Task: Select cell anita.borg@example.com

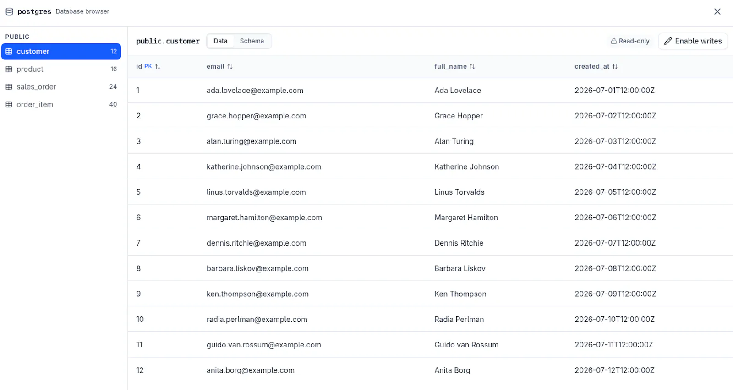Action: (251, 370)
